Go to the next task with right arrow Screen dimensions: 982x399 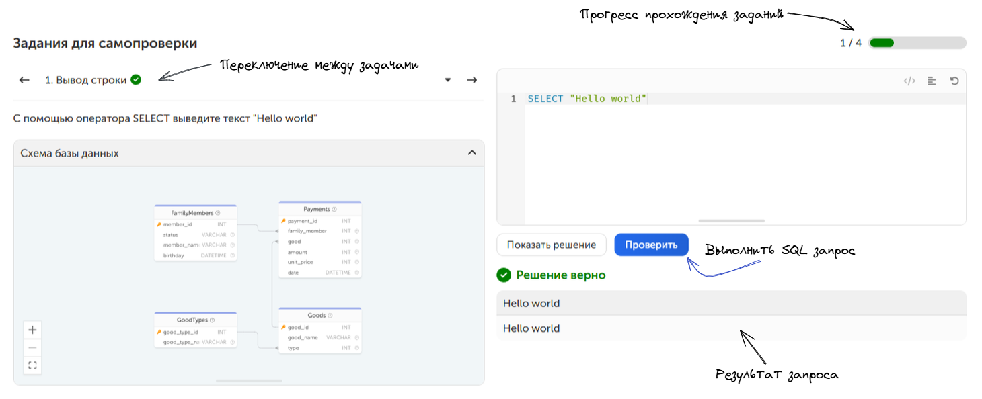click(x=471, y=80)
